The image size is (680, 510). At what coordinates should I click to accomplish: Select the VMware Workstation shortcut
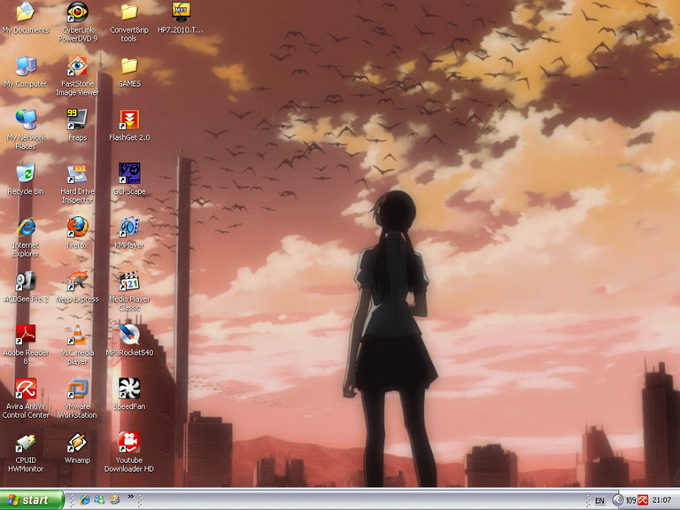(78, 398)
